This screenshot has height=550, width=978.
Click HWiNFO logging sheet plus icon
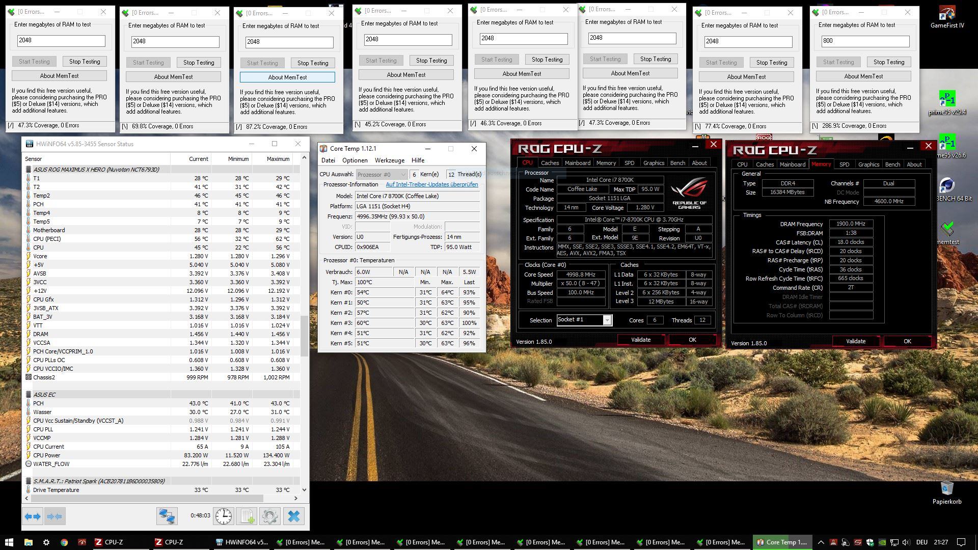pyautogui.click(x=247, y=516)
